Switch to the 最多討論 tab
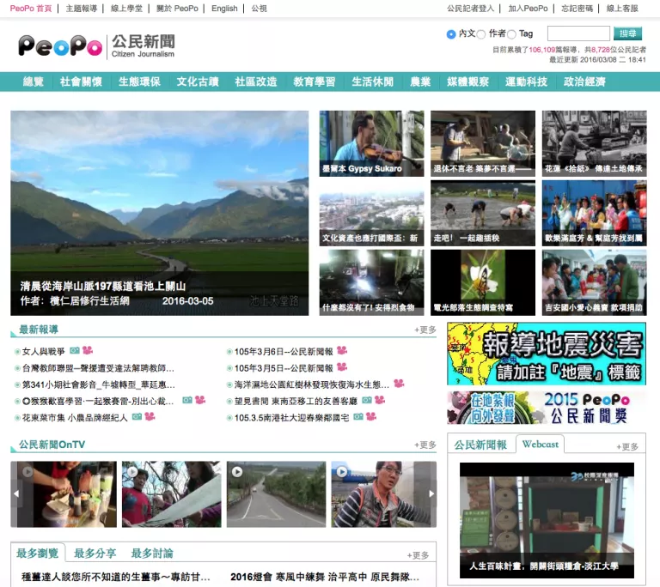 coord(152,554)
